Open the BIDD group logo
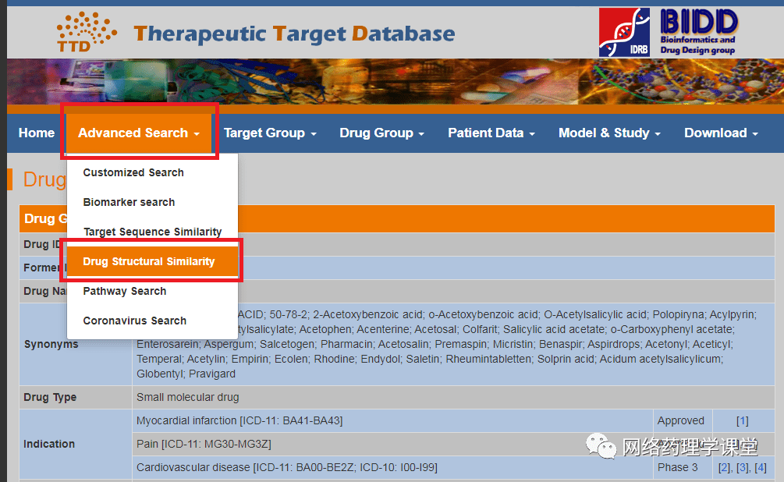 pyautogui.click(x=698, y=32)
